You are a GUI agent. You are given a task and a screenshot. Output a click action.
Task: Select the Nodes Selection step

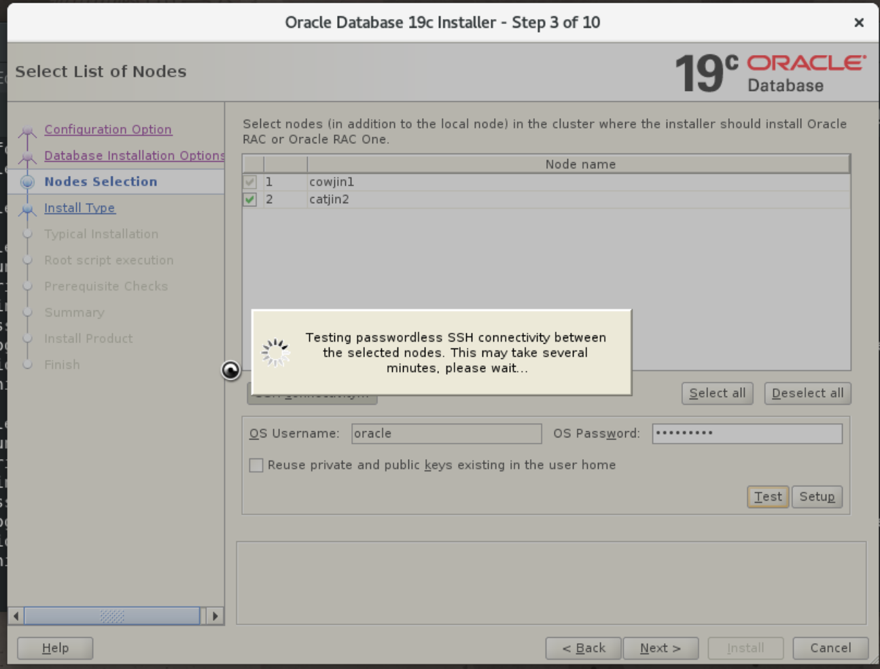click(x=101, y=181)
